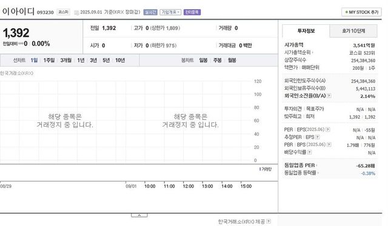The height and width of the screenshot is (226, 388).
Task: Select the 주봉 weekly candle chart
Action: (x=218, y=61)
